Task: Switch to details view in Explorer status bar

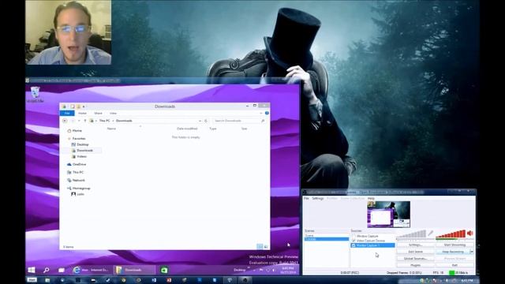Action: [x=260, y=247]
